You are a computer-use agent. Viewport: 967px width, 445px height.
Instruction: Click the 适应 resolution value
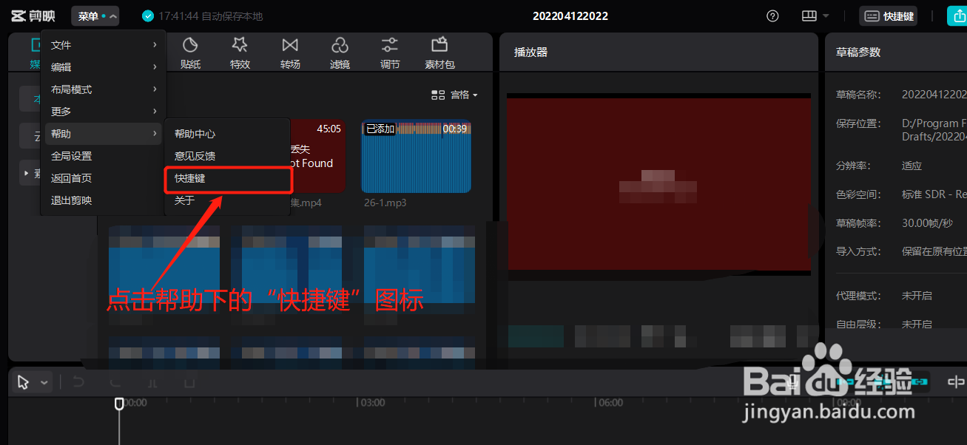[x=912, y=166]
